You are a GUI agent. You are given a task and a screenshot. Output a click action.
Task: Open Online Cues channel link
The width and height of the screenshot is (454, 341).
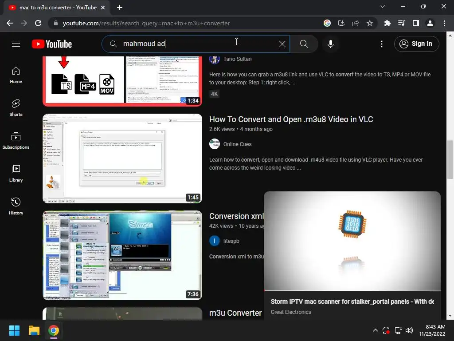click(x=237, y=144)
